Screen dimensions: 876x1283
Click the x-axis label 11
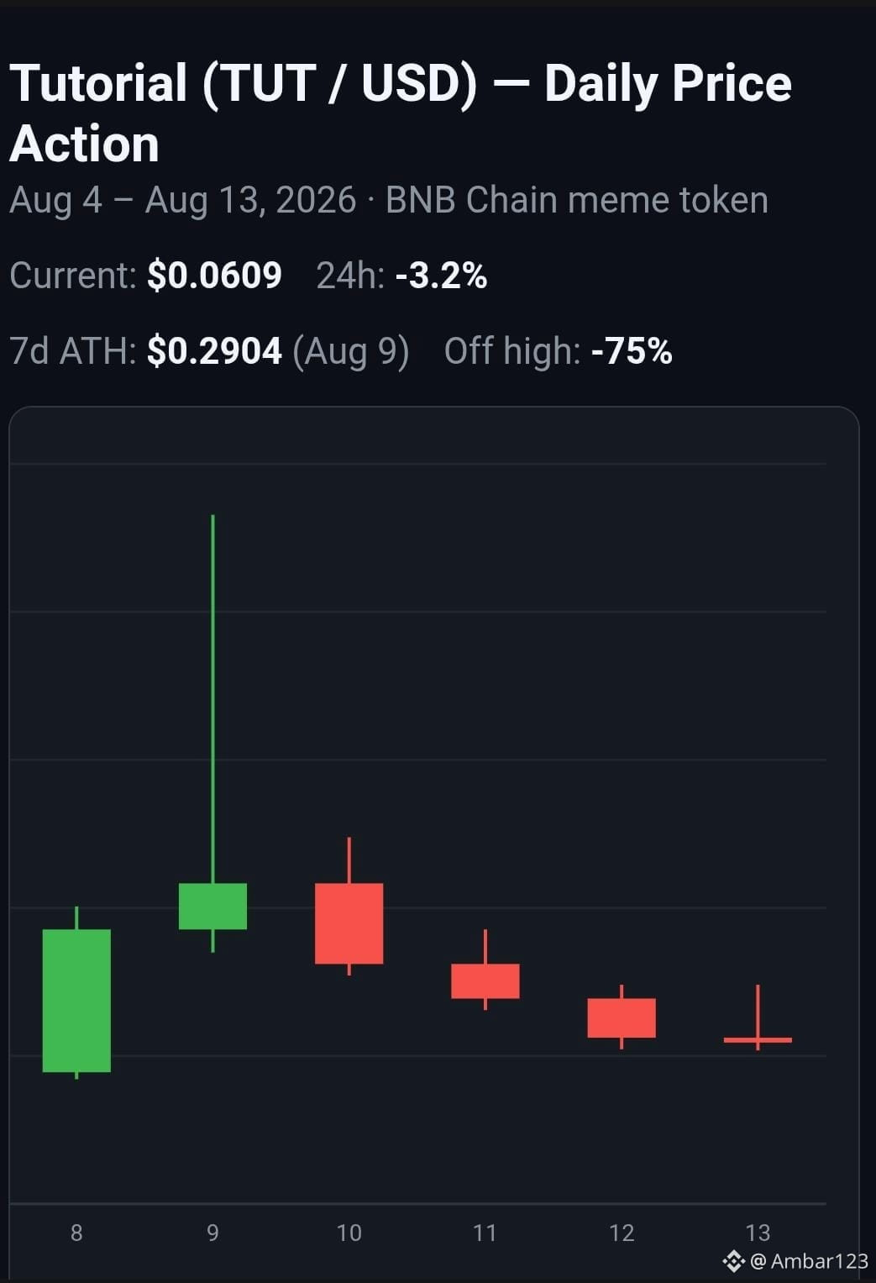tap(485, 1233)
